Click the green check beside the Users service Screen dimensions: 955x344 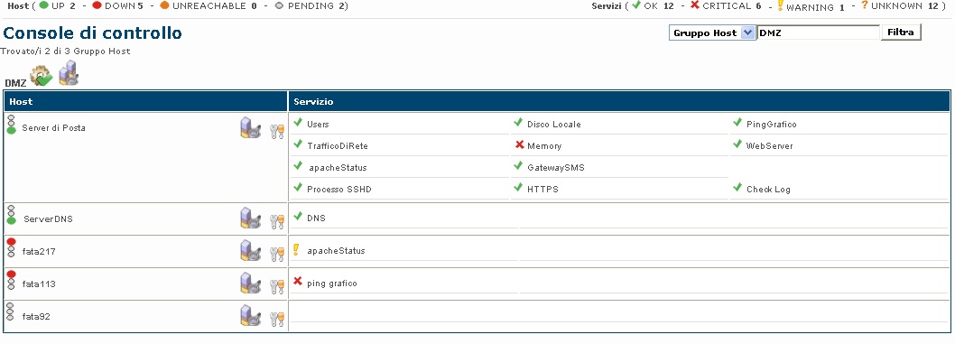click(298, 123)
